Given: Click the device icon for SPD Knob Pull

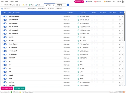Looking at the screenshot, I should (x=78, y=23).
